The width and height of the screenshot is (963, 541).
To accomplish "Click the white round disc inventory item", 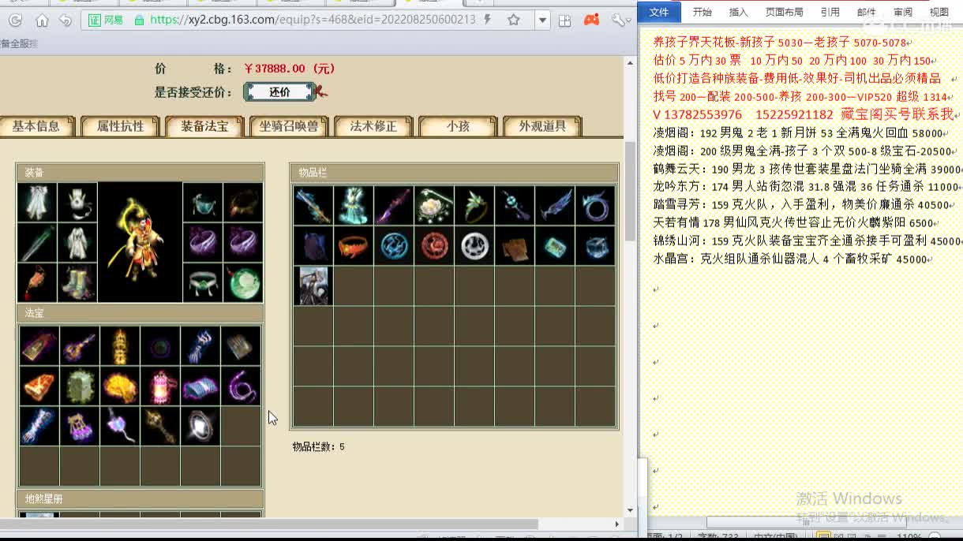I will pos(474,245).
